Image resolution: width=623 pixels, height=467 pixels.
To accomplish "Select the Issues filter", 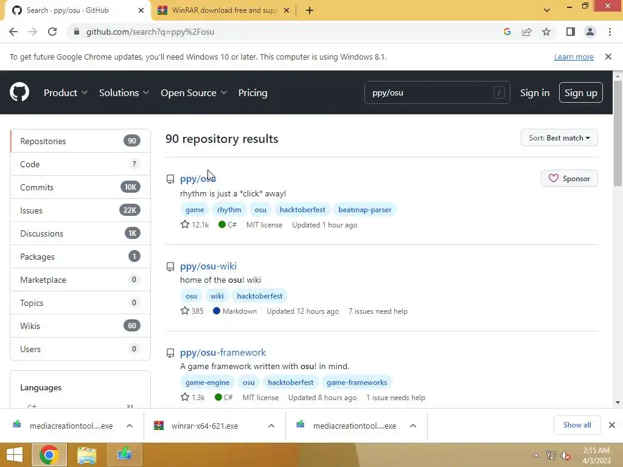I will tap(80, 210).
